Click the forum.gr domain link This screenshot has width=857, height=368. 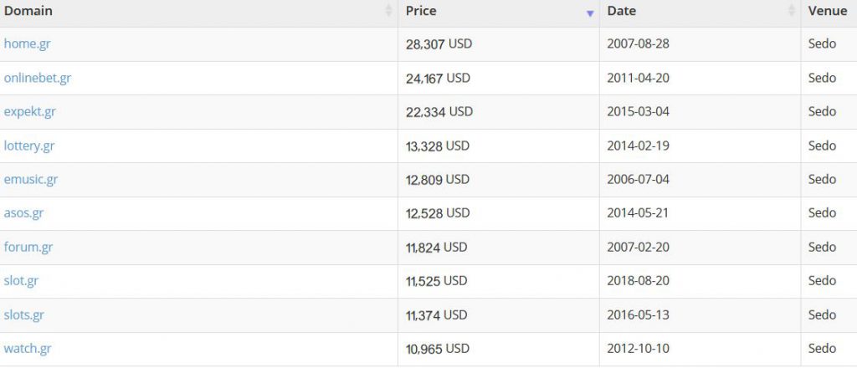pyautogui.click(x=28, y=247)
